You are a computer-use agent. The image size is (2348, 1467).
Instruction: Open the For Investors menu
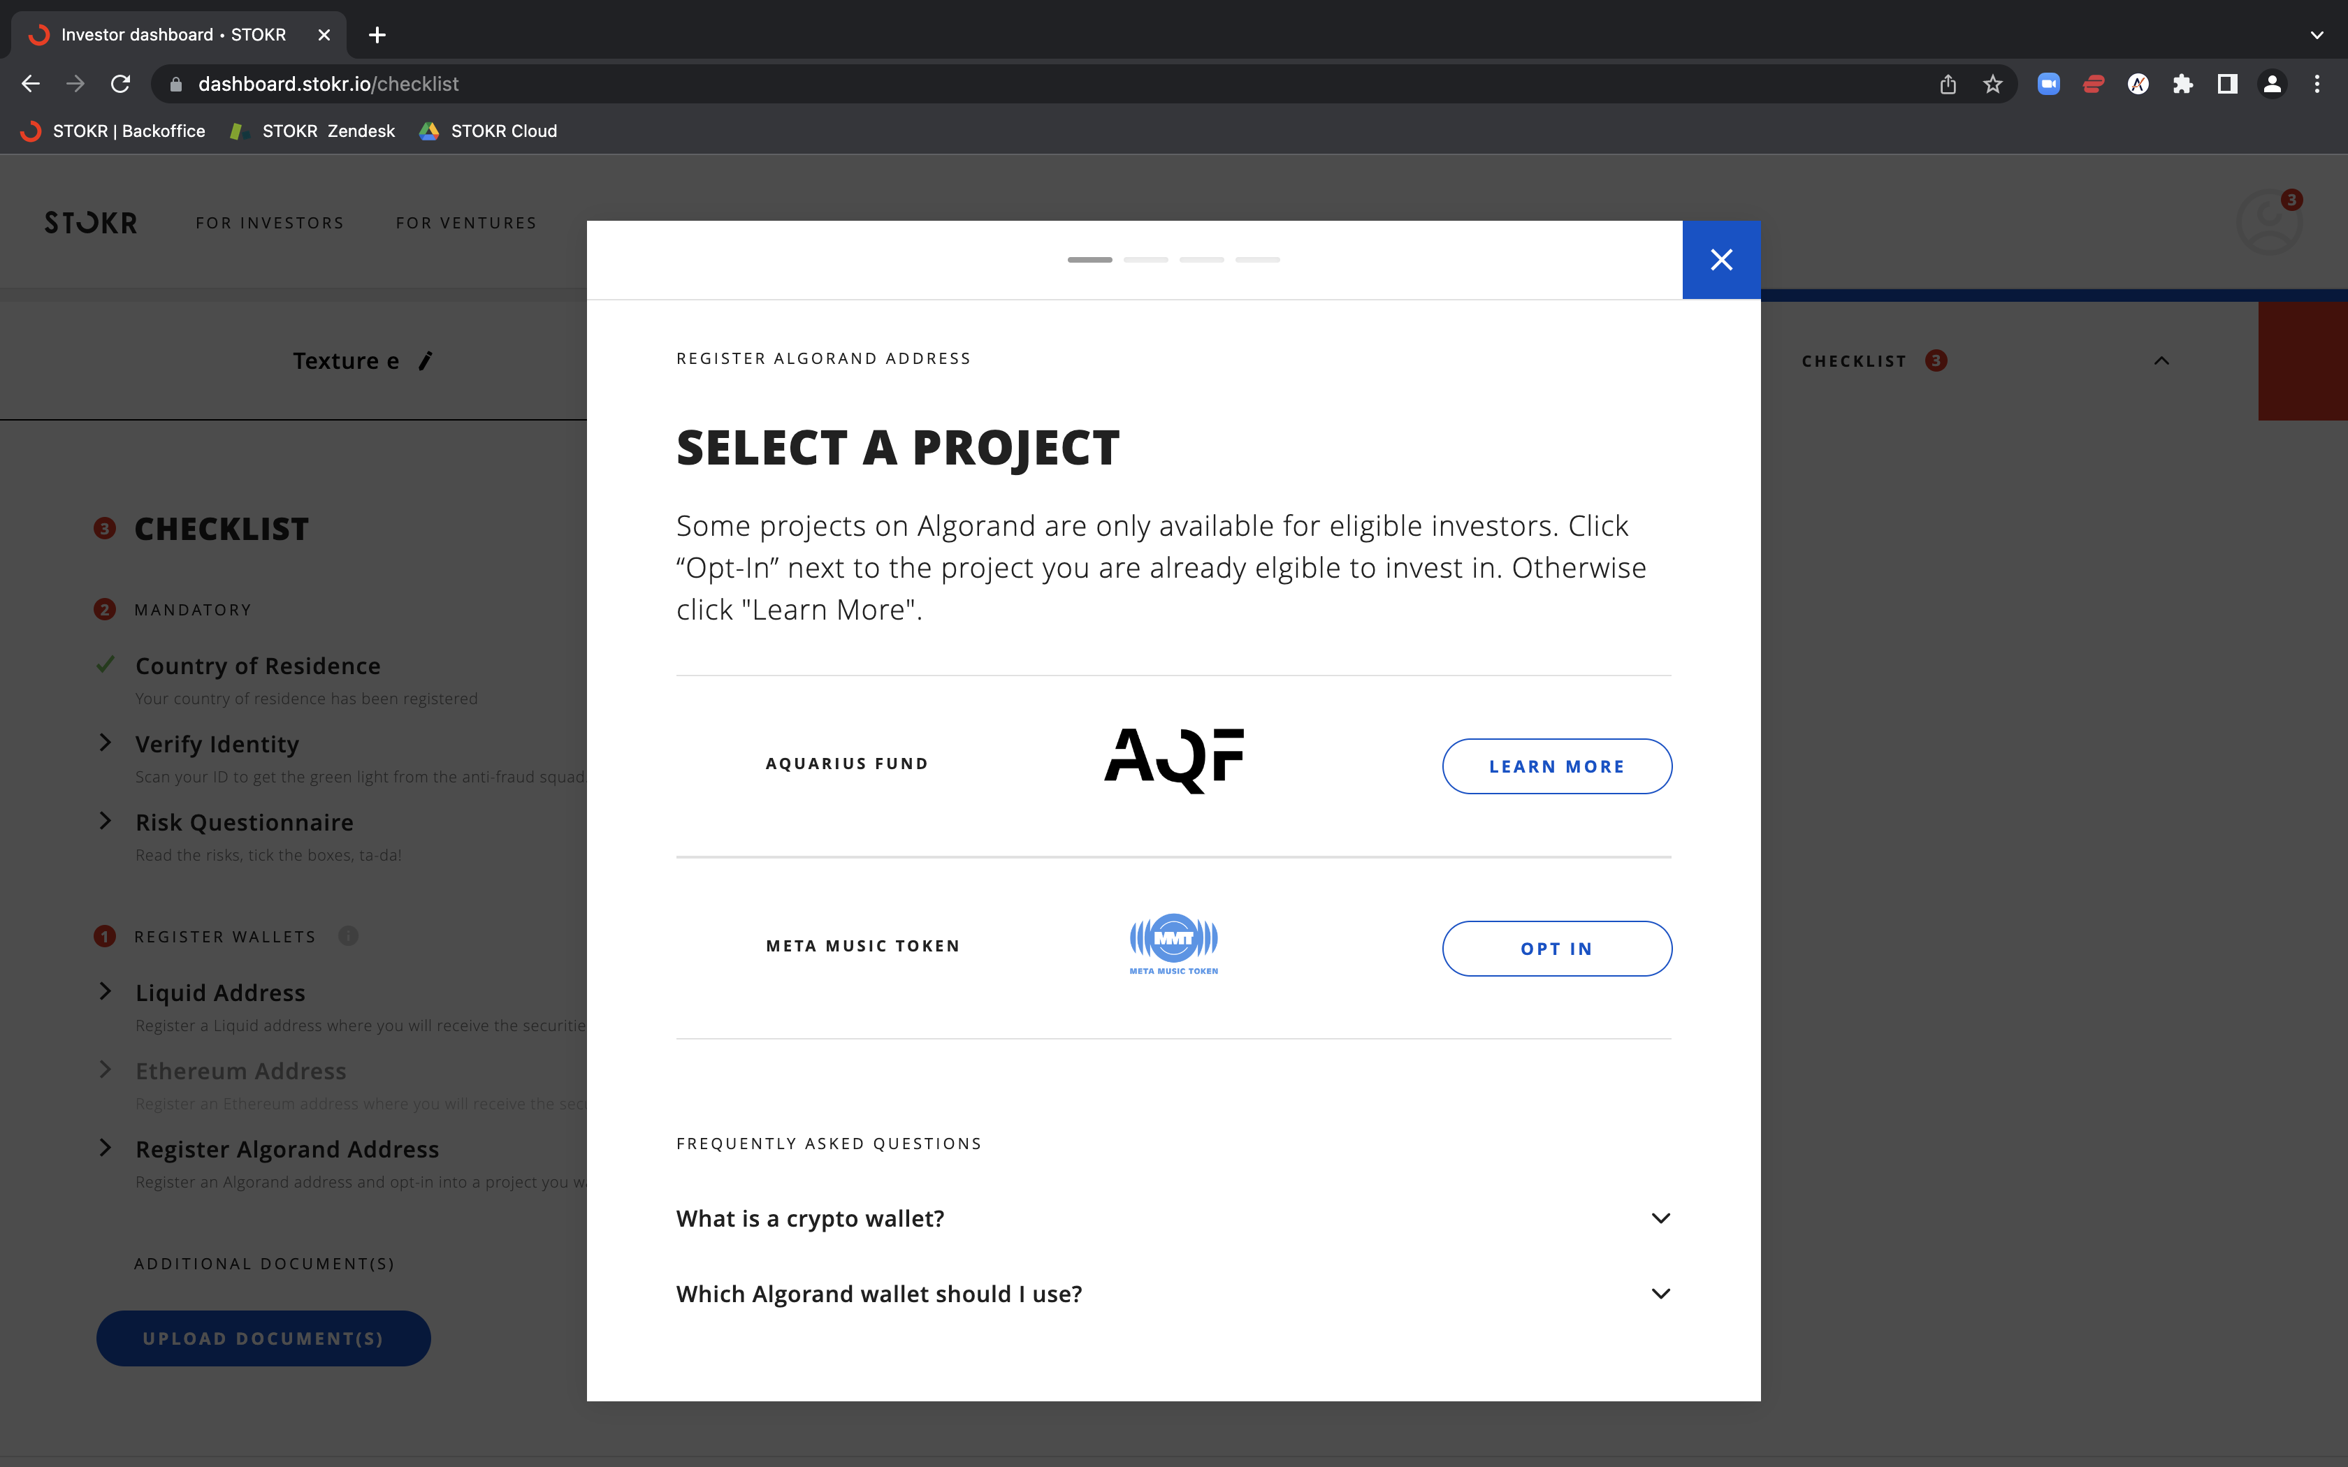click(270, 223)
